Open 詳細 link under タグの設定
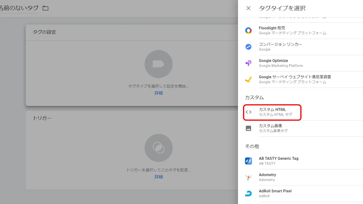 point(159,93)
